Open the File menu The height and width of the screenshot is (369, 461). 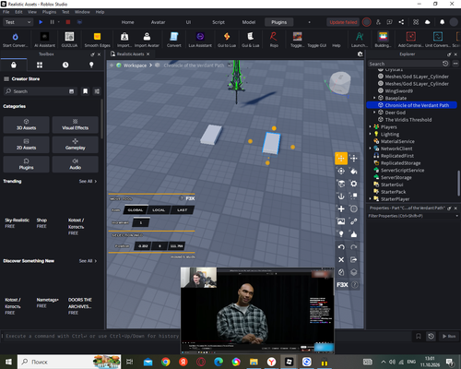tap(6, 12)
